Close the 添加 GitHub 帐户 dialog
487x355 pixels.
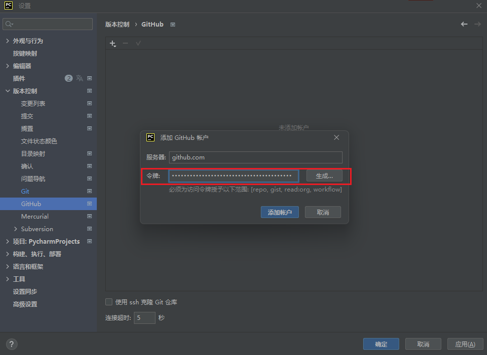click(337, 137)
